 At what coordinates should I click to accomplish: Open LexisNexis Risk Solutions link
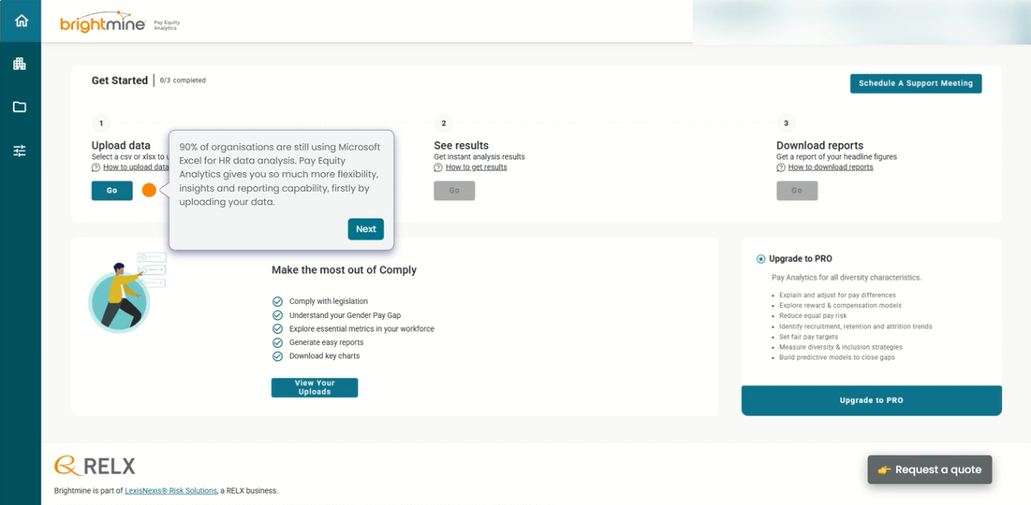170,491
